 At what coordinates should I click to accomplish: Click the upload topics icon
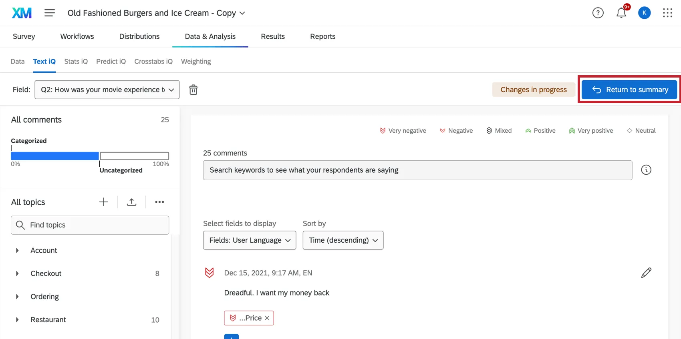tap(131, 202)
